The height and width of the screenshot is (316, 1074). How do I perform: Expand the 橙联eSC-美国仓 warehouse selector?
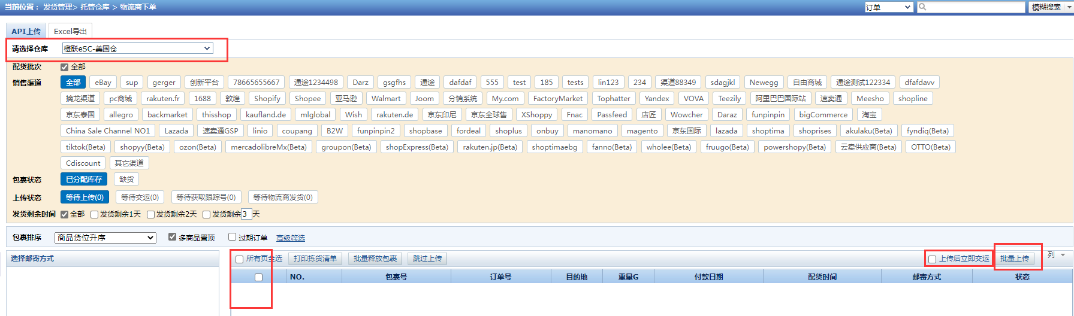tap(137, 48)
